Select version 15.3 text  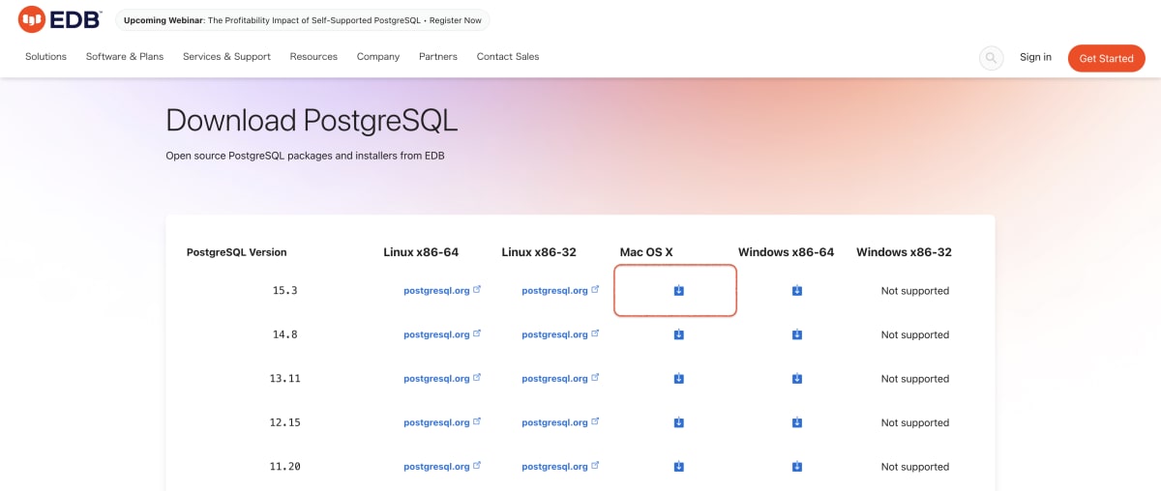(x=284, y=290)
